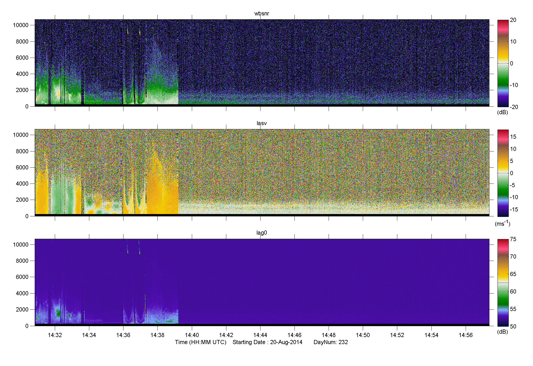
Task: Click the 14:54 time axis label
Action: point(431,335)
